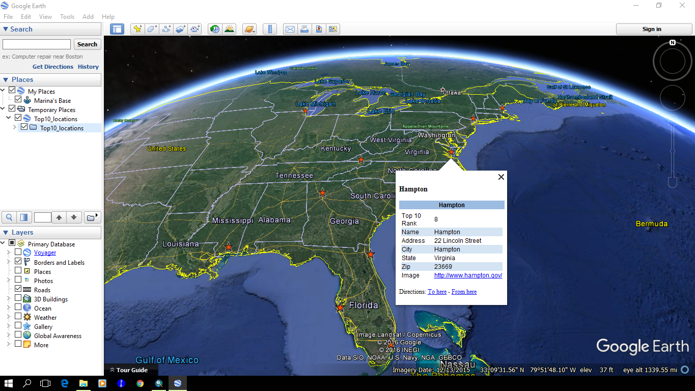Open the View menu
This screenshot has width=695, height=391.
pos(45,16)
